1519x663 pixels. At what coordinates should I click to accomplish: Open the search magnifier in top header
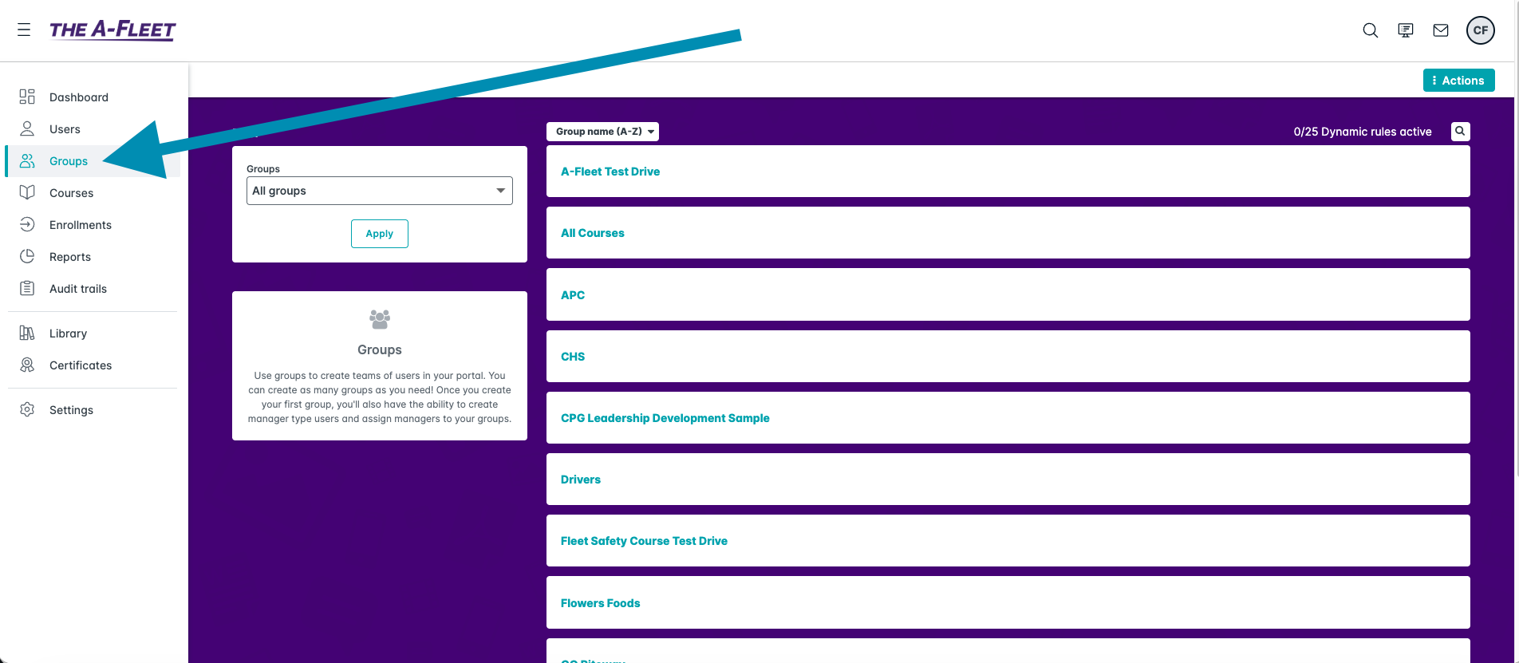pyautogui.click(x=1370, y=30)
